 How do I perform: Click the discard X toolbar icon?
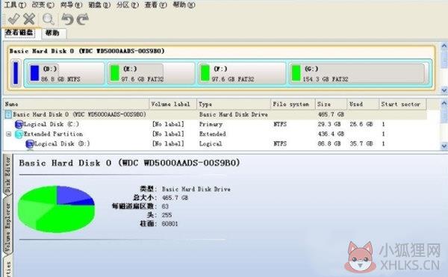[29, 19]
